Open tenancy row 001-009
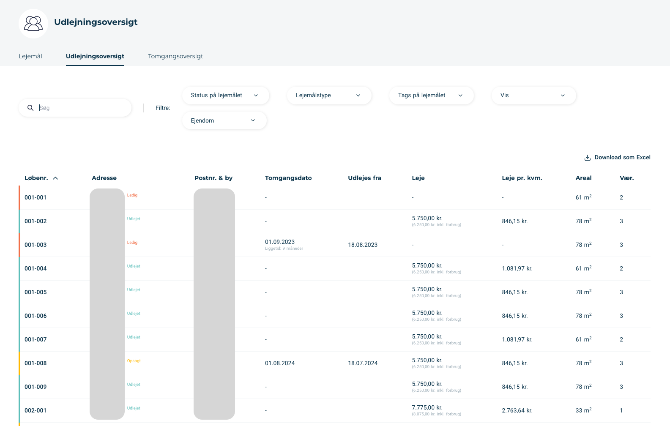The height and width of the screenshot is (426, 670). point(334,387)
